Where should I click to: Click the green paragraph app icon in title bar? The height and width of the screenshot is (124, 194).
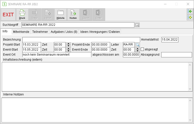tap(5, 4)
